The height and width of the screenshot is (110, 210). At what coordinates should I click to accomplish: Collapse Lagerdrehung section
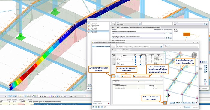click(x=112, y=80)
